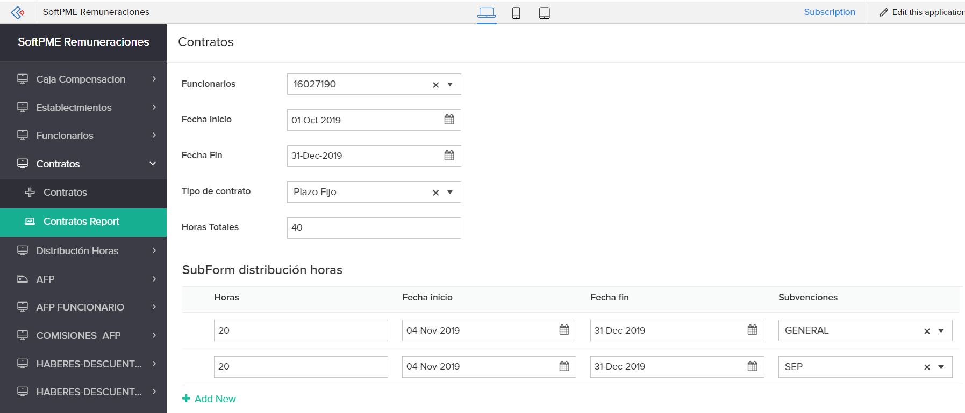Open the GENERAL subvenciones dropdown arrow
This screenshot has height=413, width=965.
pos(941,330)
